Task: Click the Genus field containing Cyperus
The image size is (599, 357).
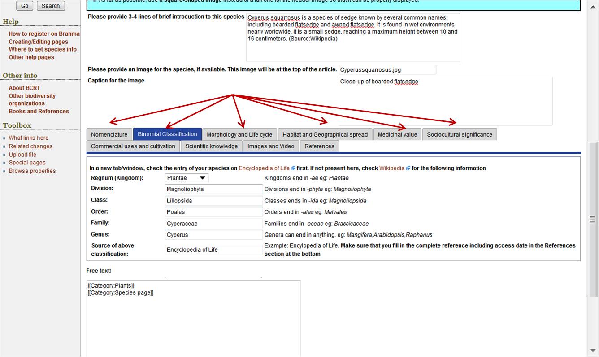Action: 214,235
